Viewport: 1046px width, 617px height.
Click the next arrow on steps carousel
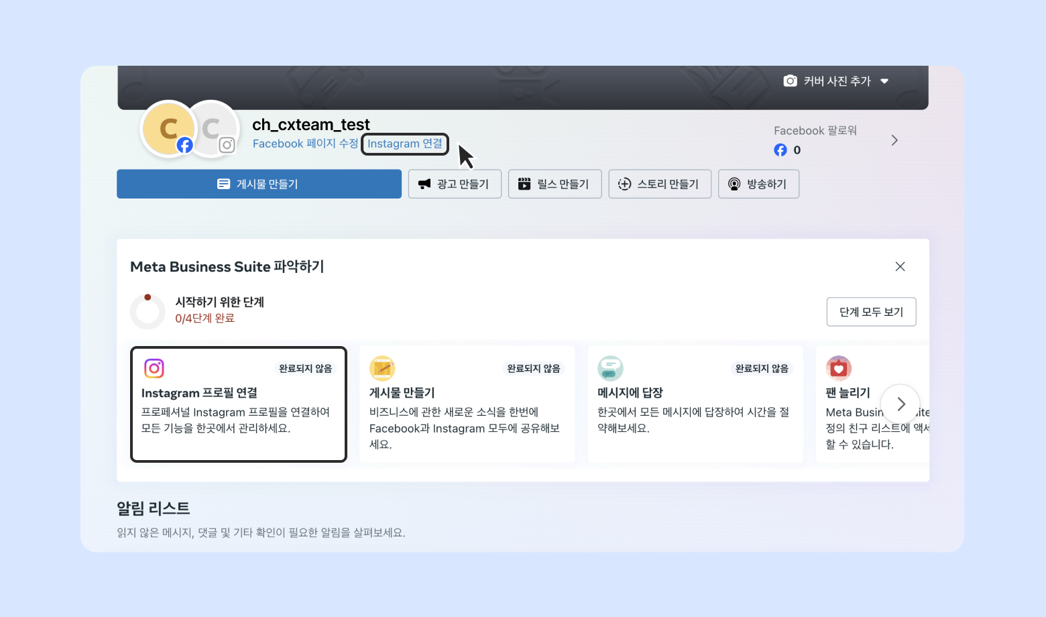(900, 404)
